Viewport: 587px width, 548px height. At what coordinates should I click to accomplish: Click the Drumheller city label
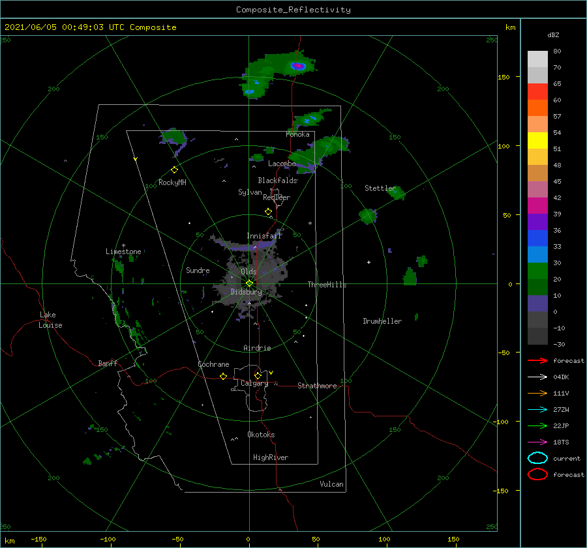click(382, 321)
